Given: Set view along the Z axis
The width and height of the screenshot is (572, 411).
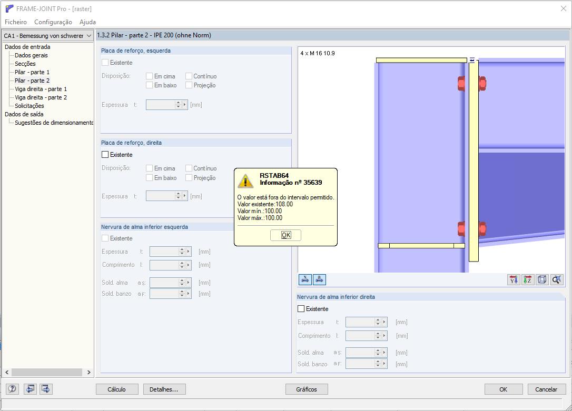Looking at the screenshot, I should pos(528,279).
